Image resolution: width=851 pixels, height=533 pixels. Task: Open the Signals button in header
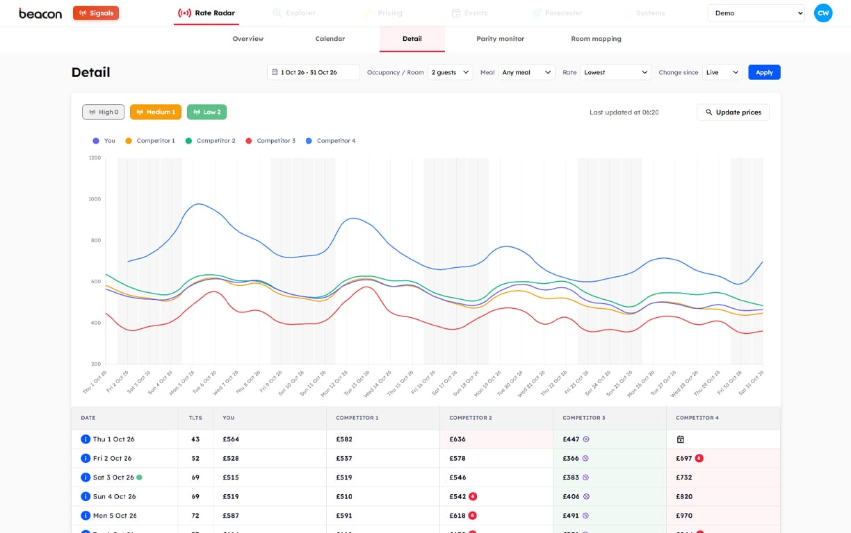coord(96,13)
